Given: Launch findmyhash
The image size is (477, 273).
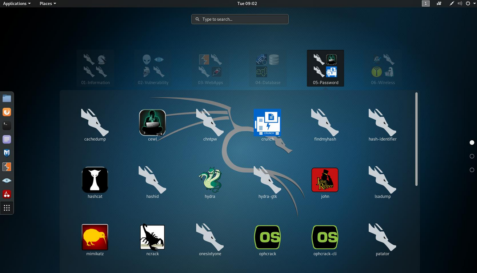Looking at the screenshot, I should click(x=325, y=125).
